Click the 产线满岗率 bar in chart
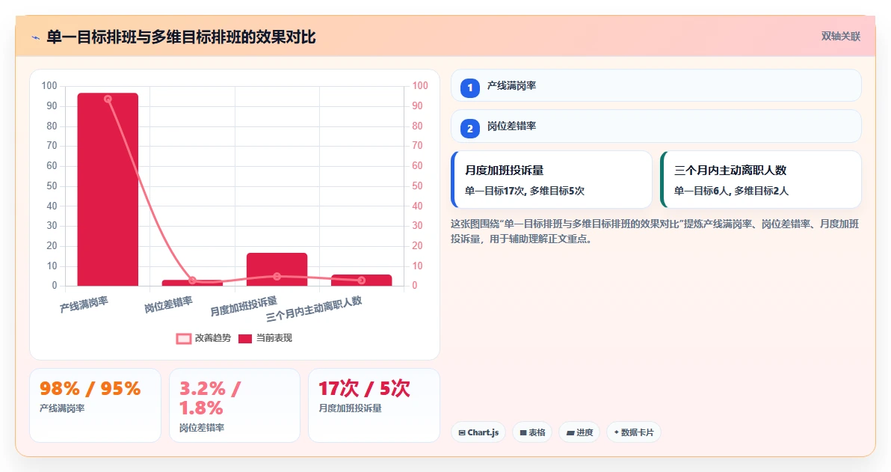 108,189
